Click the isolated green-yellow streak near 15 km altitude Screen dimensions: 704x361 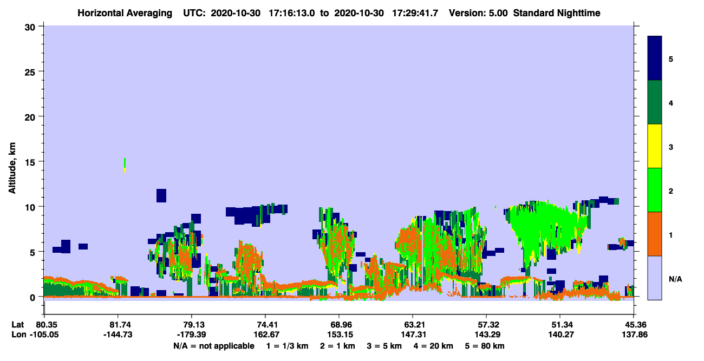point(125,165)
